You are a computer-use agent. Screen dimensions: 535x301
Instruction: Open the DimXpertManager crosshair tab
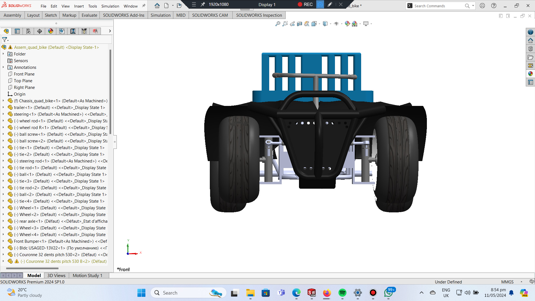pyautogui.click(x=40, y=31)
